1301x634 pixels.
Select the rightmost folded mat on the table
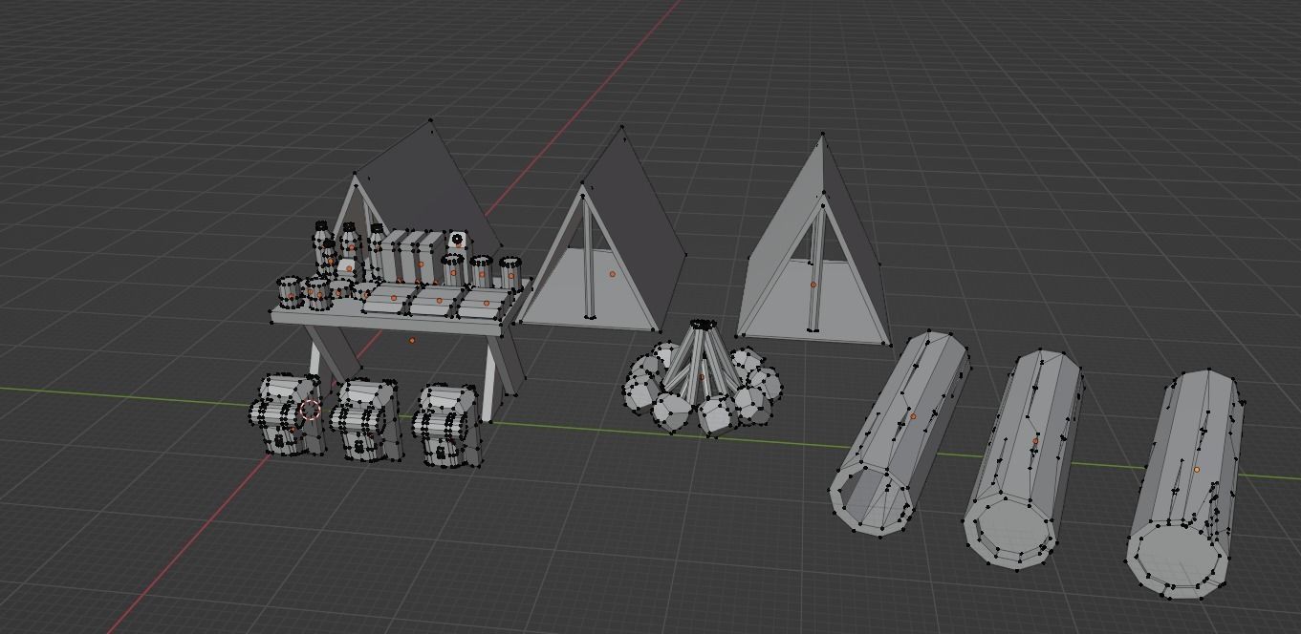coord(486,305)
